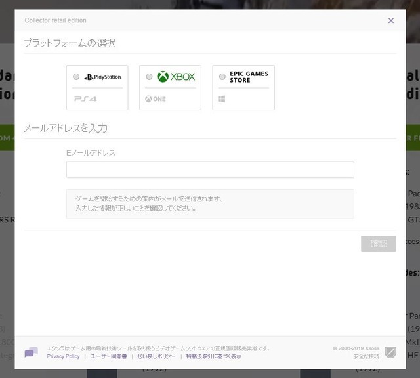420x378 pixels.
Task: Open the Privacy Policy link
Action: coord(63,356)
